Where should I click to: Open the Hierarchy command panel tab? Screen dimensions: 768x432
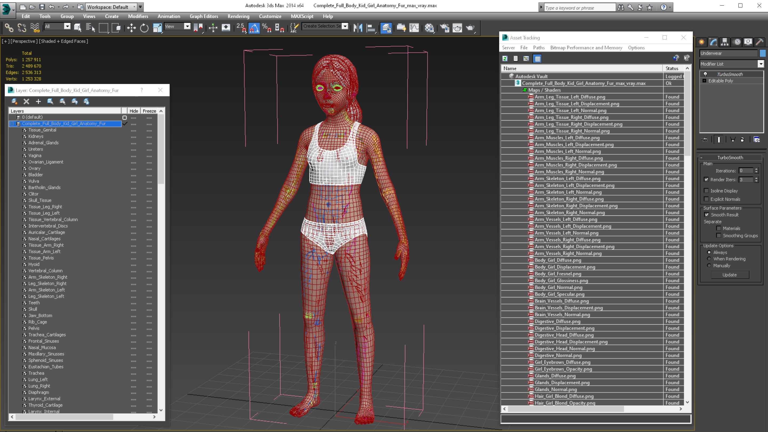click(x=725, y=42)
